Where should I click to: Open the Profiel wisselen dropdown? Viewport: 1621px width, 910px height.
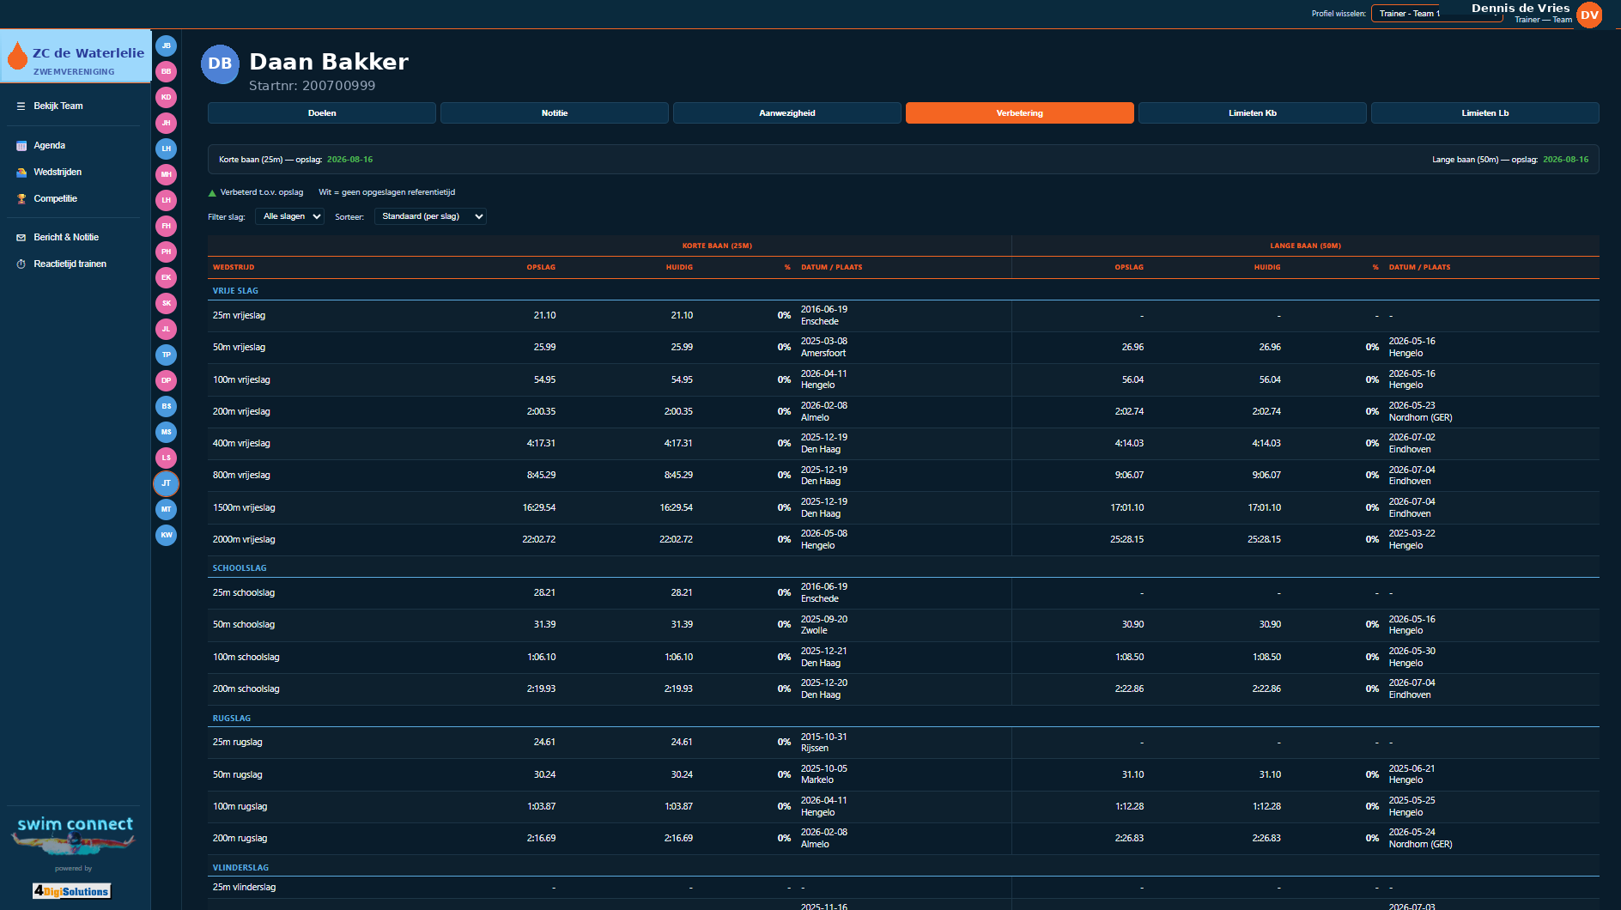pos(1436,14)
